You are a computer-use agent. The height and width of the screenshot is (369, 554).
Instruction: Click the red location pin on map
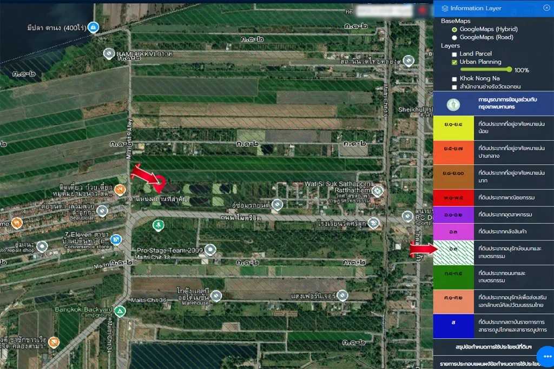pos(422,10)
